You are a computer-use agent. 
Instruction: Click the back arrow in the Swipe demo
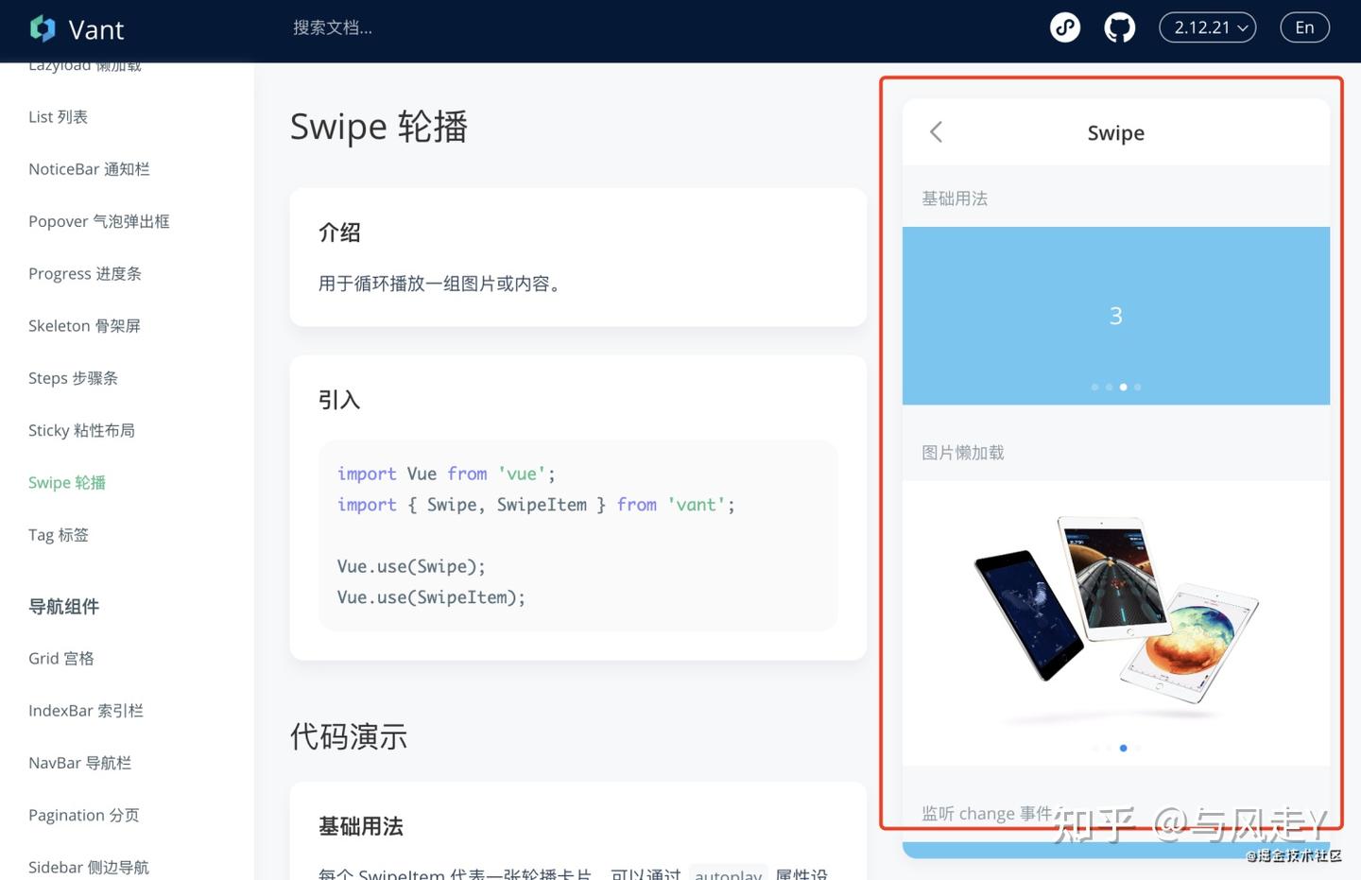click(x=936, y=132)
